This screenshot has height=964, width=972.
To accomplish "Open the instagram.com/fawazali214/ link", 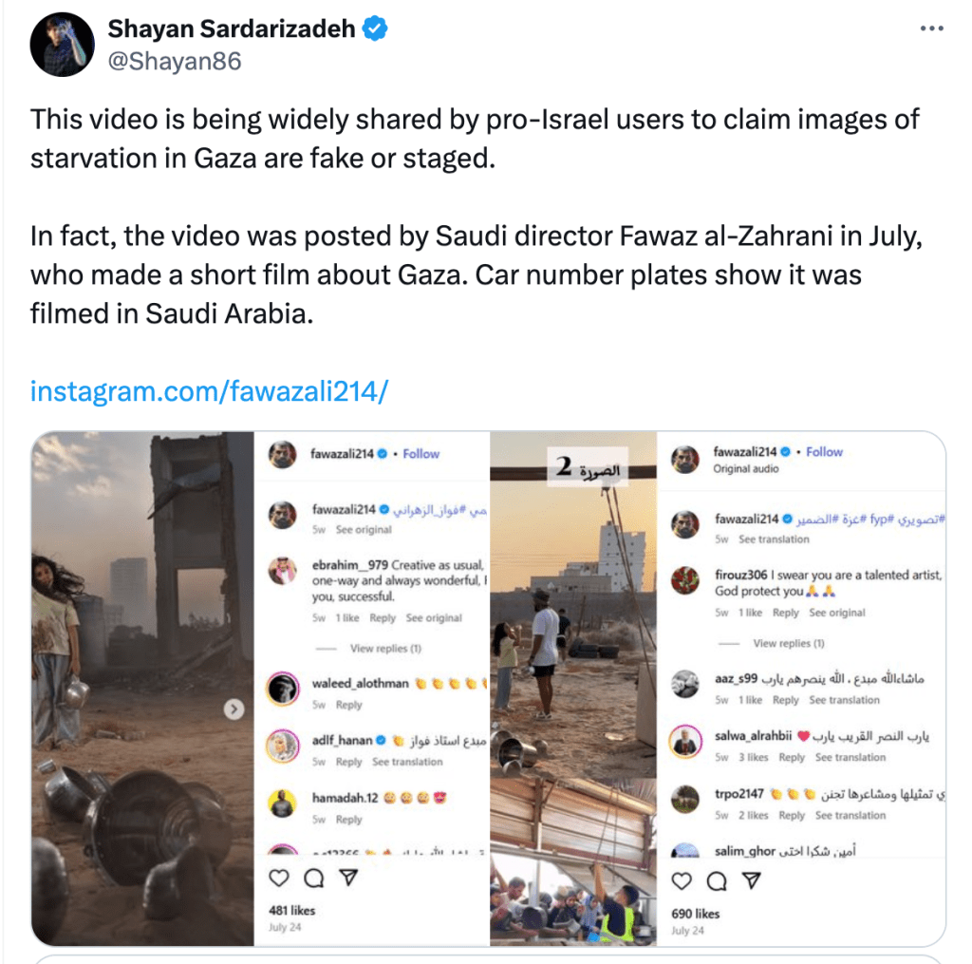I will click(210, 390).
